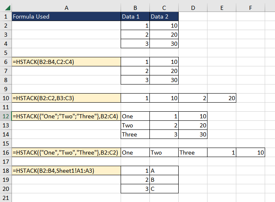Click cell C20 containing 'C'

pos(164,189)
